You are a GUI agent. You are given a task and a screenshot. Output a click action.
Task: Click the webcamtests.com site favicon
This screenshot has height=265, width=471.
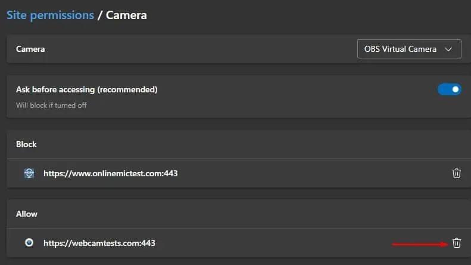pos(29,243)
